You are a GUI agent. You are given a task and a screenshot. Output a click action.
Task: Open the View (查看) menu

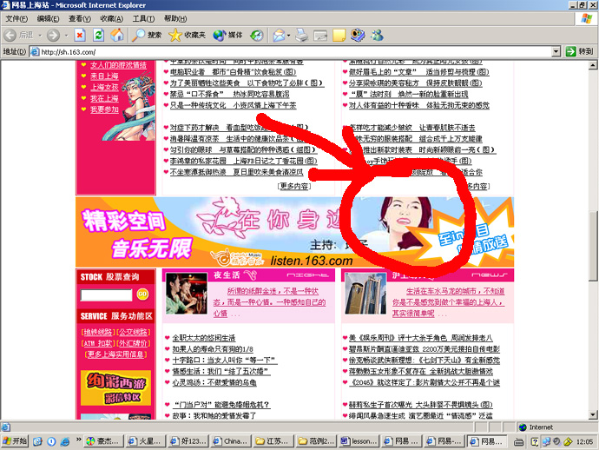point(80,18)
